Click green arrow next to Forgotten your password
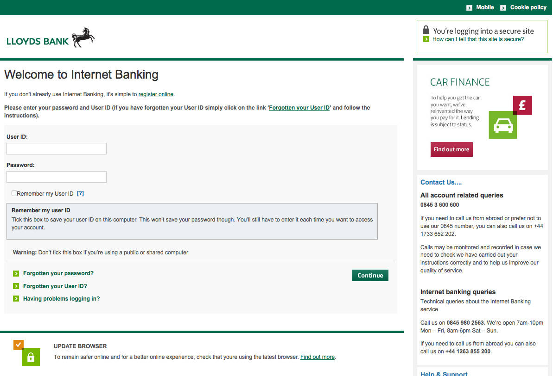Screen dimensions: 553x376 16,274
